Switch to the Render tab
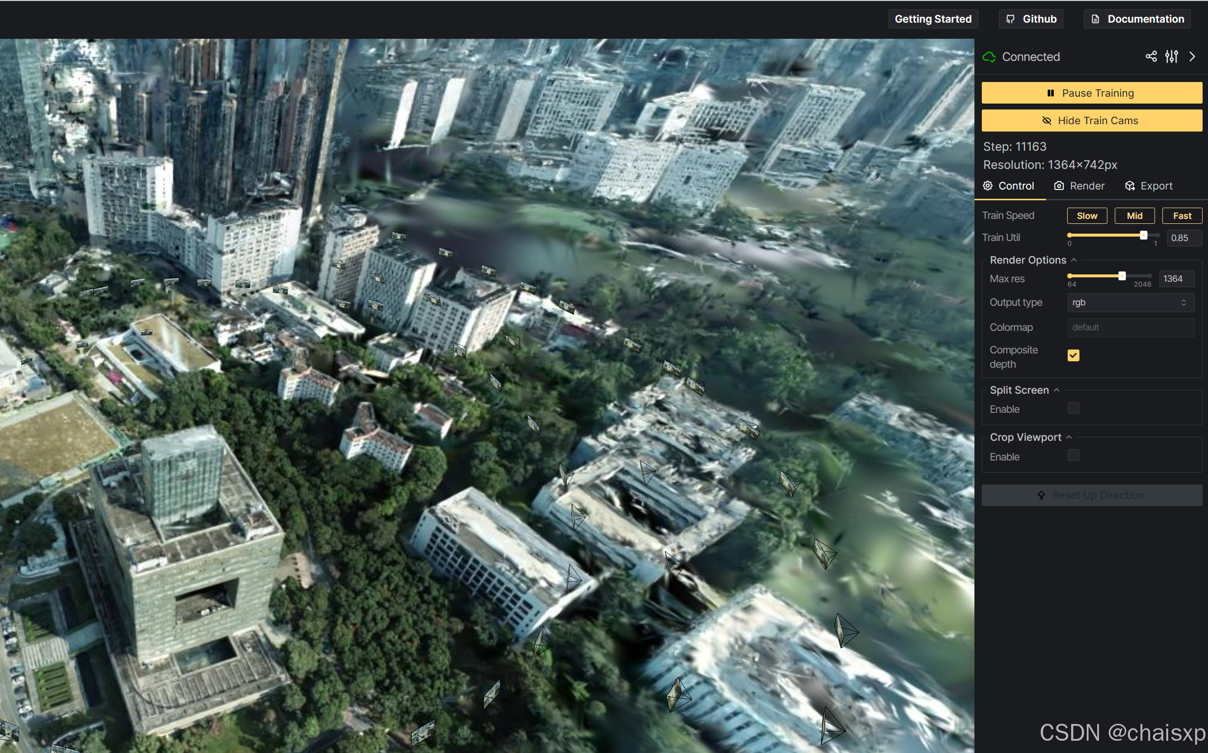Image resolution: width=1208 pixels, height=753 pixels. (1079, 186)
